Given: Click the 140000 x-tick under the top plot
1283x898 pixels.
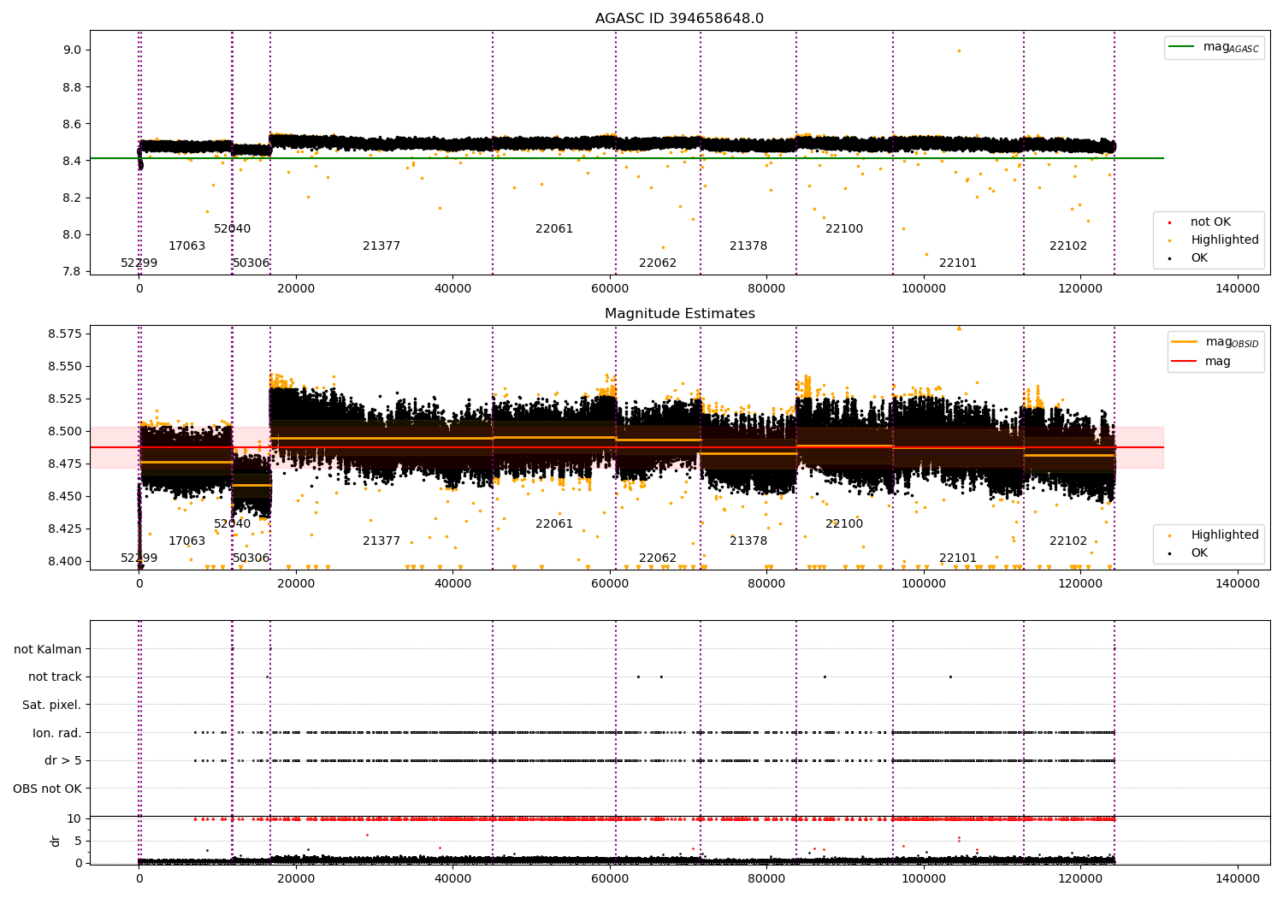Looking at the screenshot, I should point(1238,288).
